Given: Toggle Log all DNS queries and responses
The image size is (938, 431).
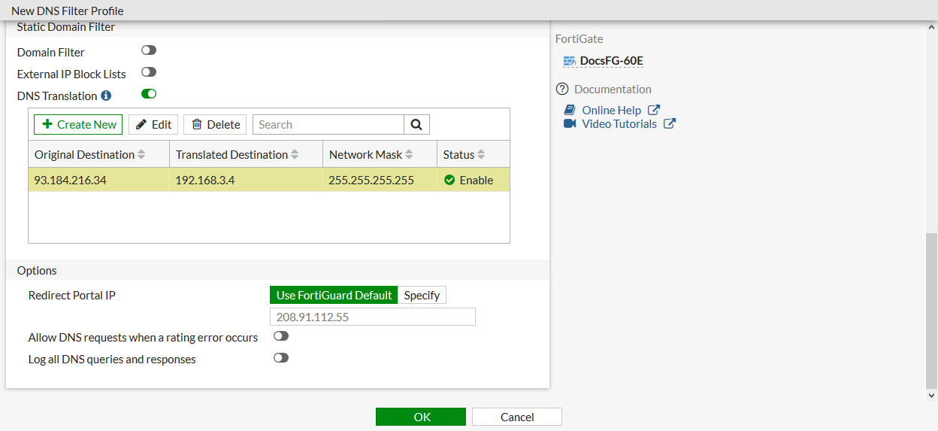Looking at the screenshot, I should tap(281, 358).
